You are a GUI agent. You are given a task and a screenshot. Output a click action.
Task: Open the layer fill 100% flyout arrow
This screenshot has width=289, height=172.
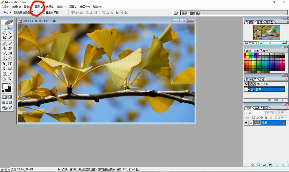click(x=285, y=117)
